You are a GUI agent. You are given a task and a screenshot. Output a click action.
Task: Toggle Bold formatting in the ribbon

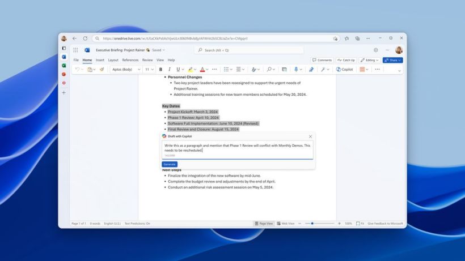point(160,69)
